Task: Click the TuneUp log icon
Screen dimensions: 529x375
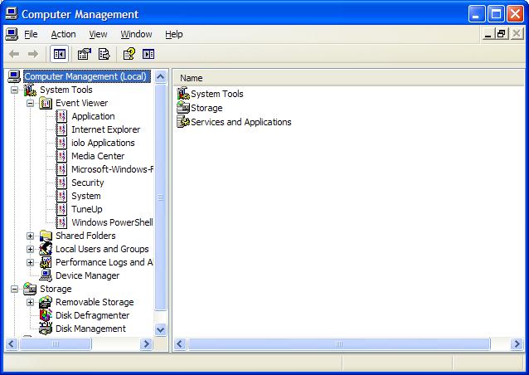Action: (61, 209)
